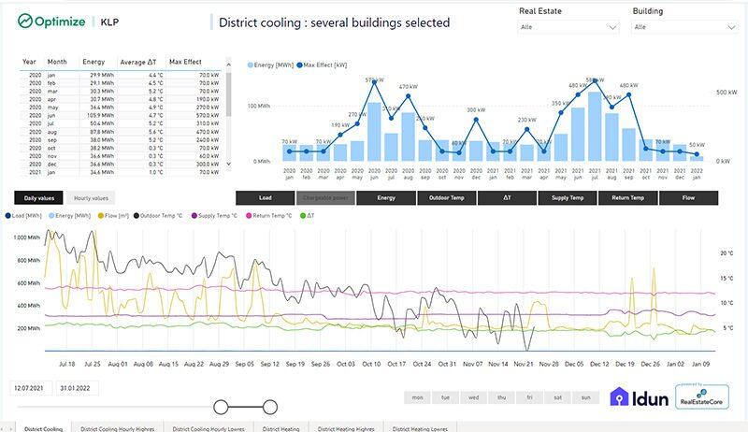
Task: Toggle the thu weekday filter
Action: [502, 397]
